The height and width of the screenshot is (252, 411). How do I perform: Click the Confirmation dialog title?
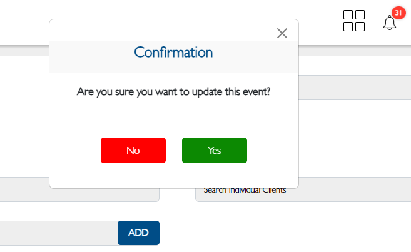point(174,52)
